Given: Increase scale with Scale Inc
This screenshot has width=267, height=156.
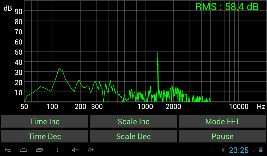Looking at the screenshot, I should click(x=133, y=121).
